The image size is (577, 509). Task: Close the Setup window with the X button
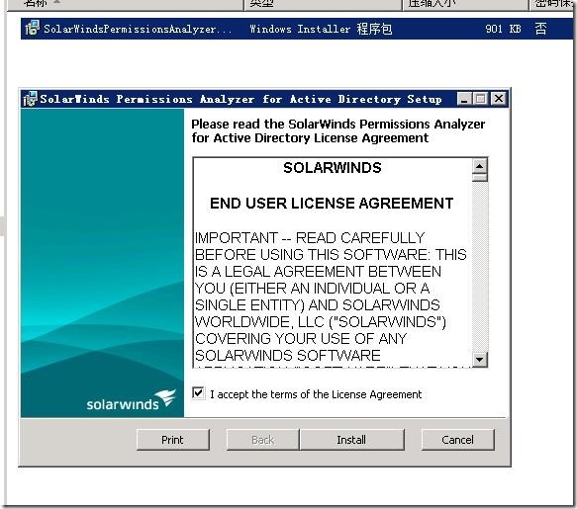499,99
